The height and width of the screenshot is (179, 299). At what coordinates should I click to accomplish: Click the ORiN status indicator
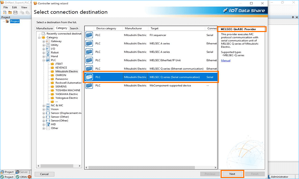click(x=21, y=177)
